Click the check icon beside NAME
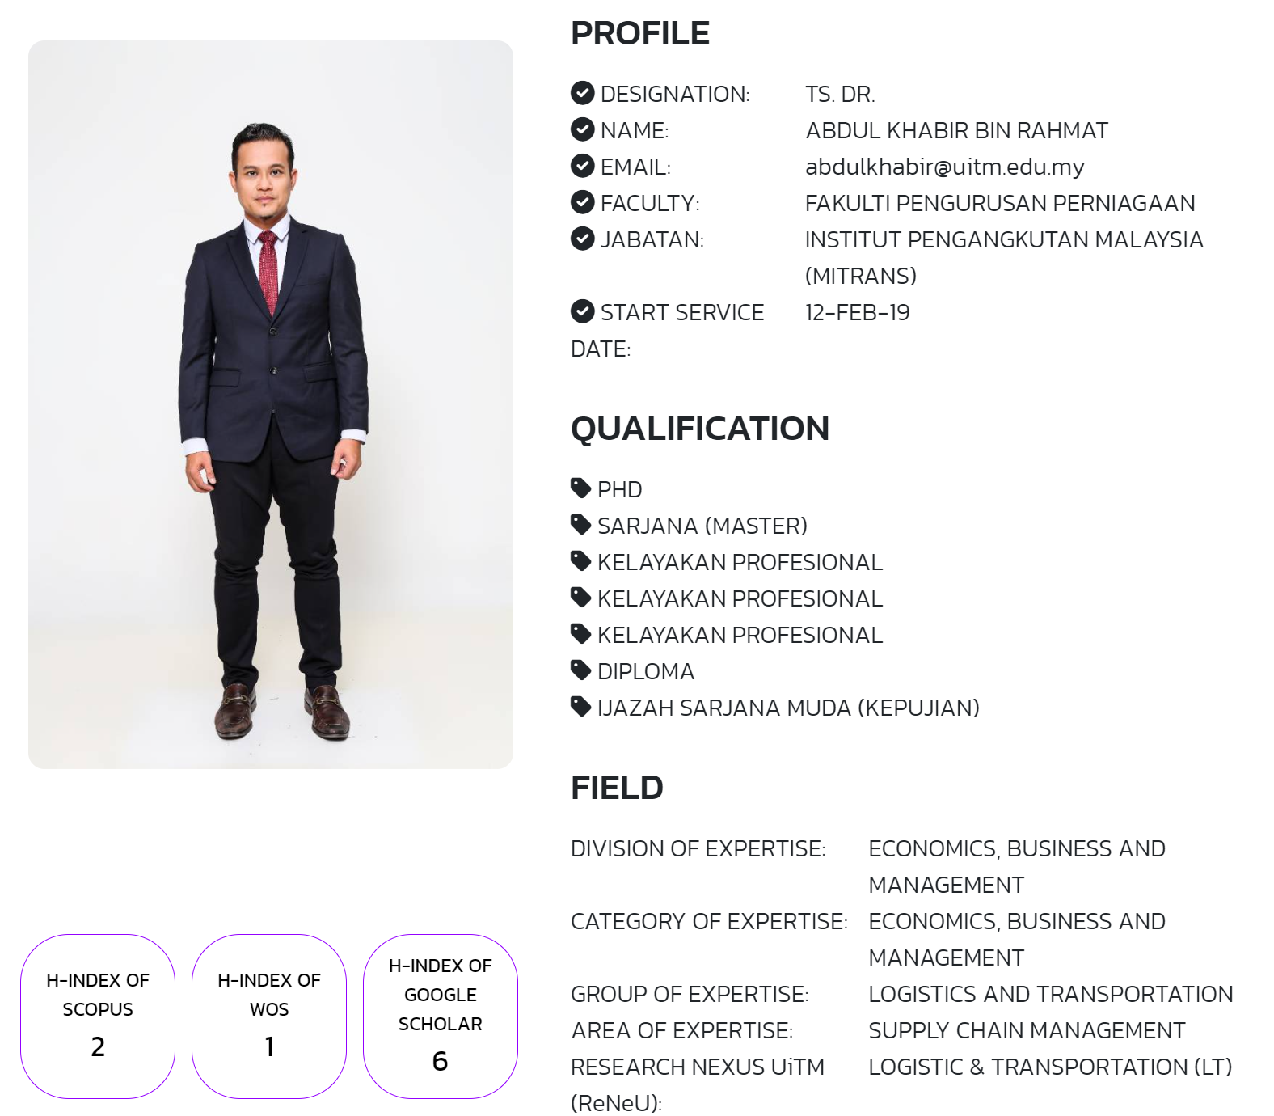Viewport: 1274px width, 1116px height. (582, 129)
